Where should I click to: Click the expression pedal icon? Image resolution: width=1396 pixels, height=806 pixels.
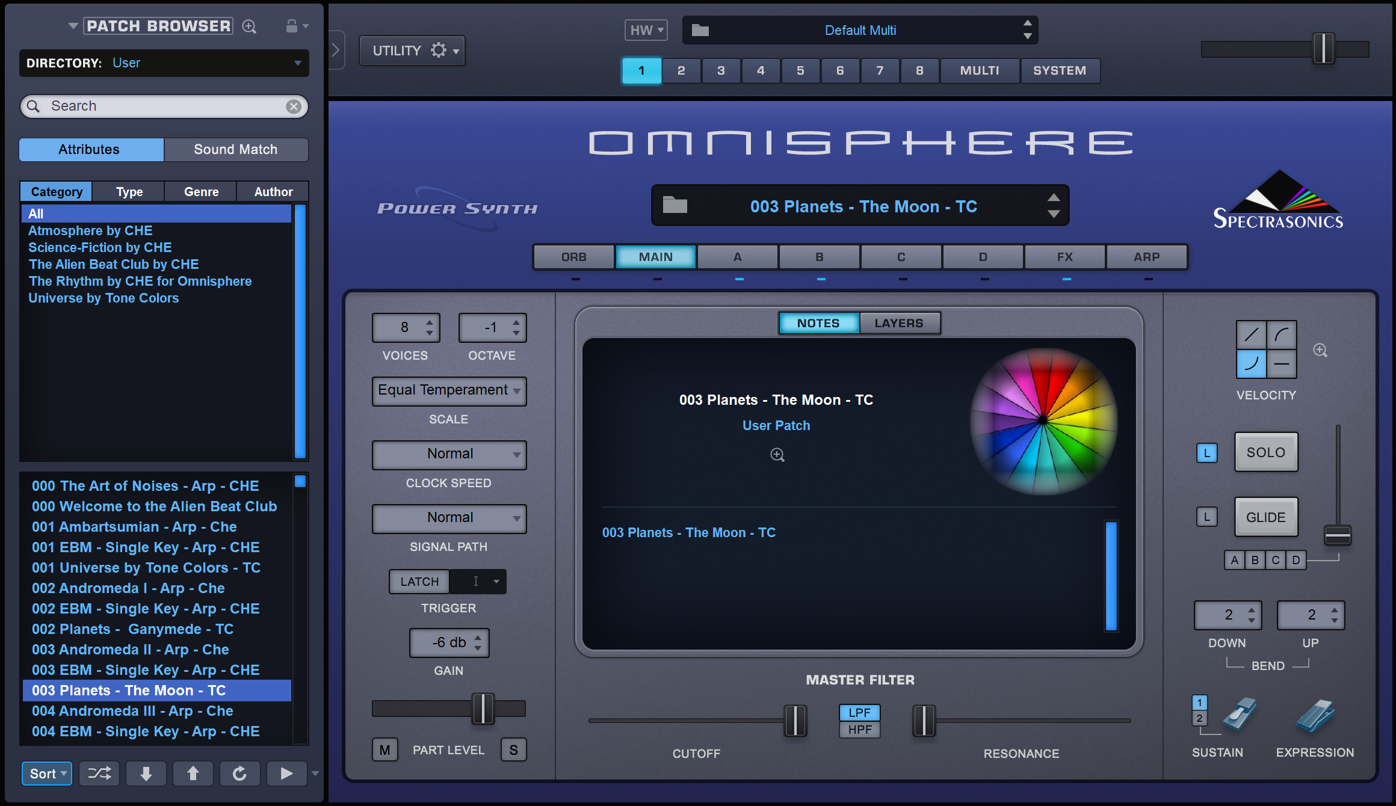point(1316,716)
